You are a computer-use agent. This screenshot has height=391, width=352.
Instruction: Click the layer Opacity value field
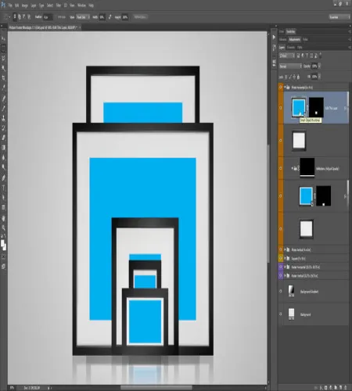314,66
